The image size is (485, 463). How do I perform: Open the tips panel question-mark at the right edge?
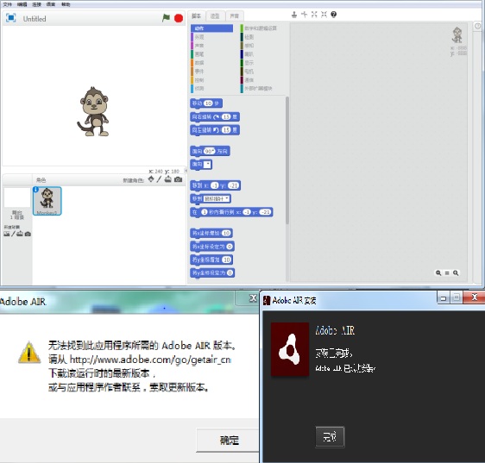point(478,26)
